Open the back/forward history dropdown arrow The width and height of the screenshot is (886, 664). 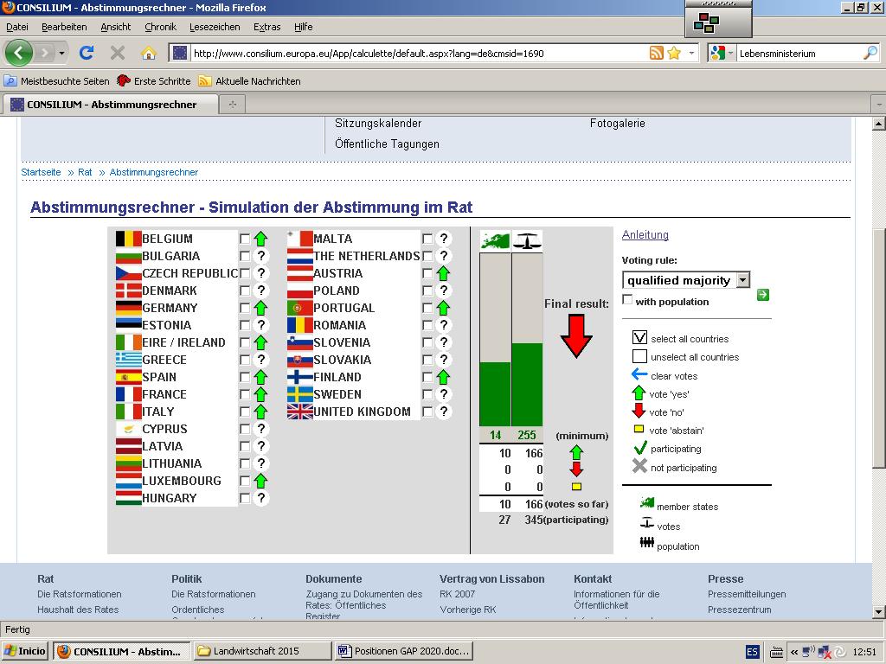(61, 53)
